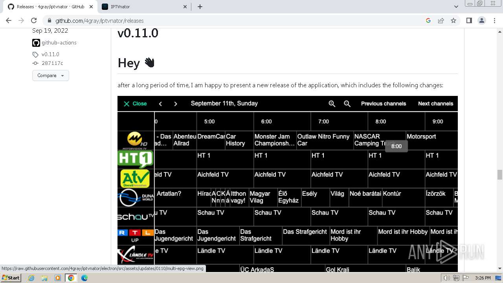503x283 pixels.
Task: Click the RTL UP channel logo
Action: tap(135, 235)
